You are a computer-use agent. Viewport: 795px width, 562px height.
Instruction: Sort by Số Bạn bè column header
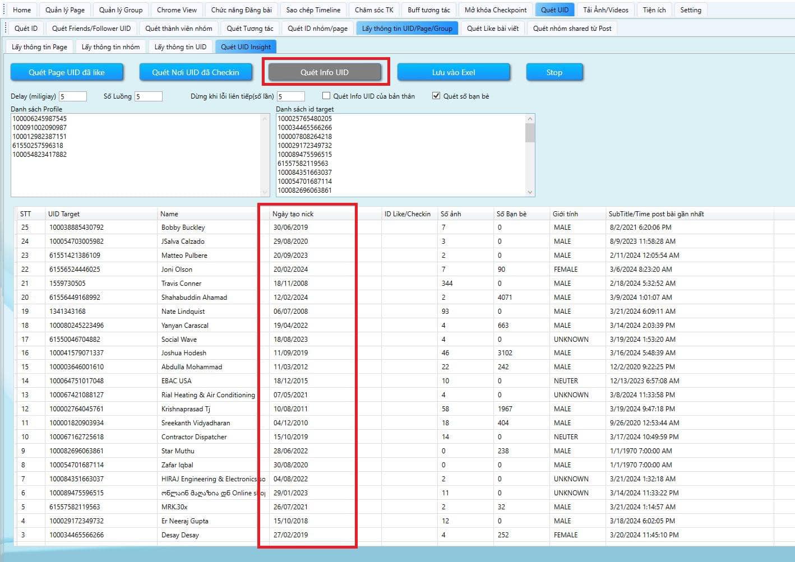point(511,214)
